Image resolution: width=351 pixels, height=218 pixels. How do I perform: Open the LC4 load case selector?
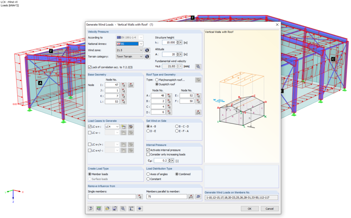point(117,127)
